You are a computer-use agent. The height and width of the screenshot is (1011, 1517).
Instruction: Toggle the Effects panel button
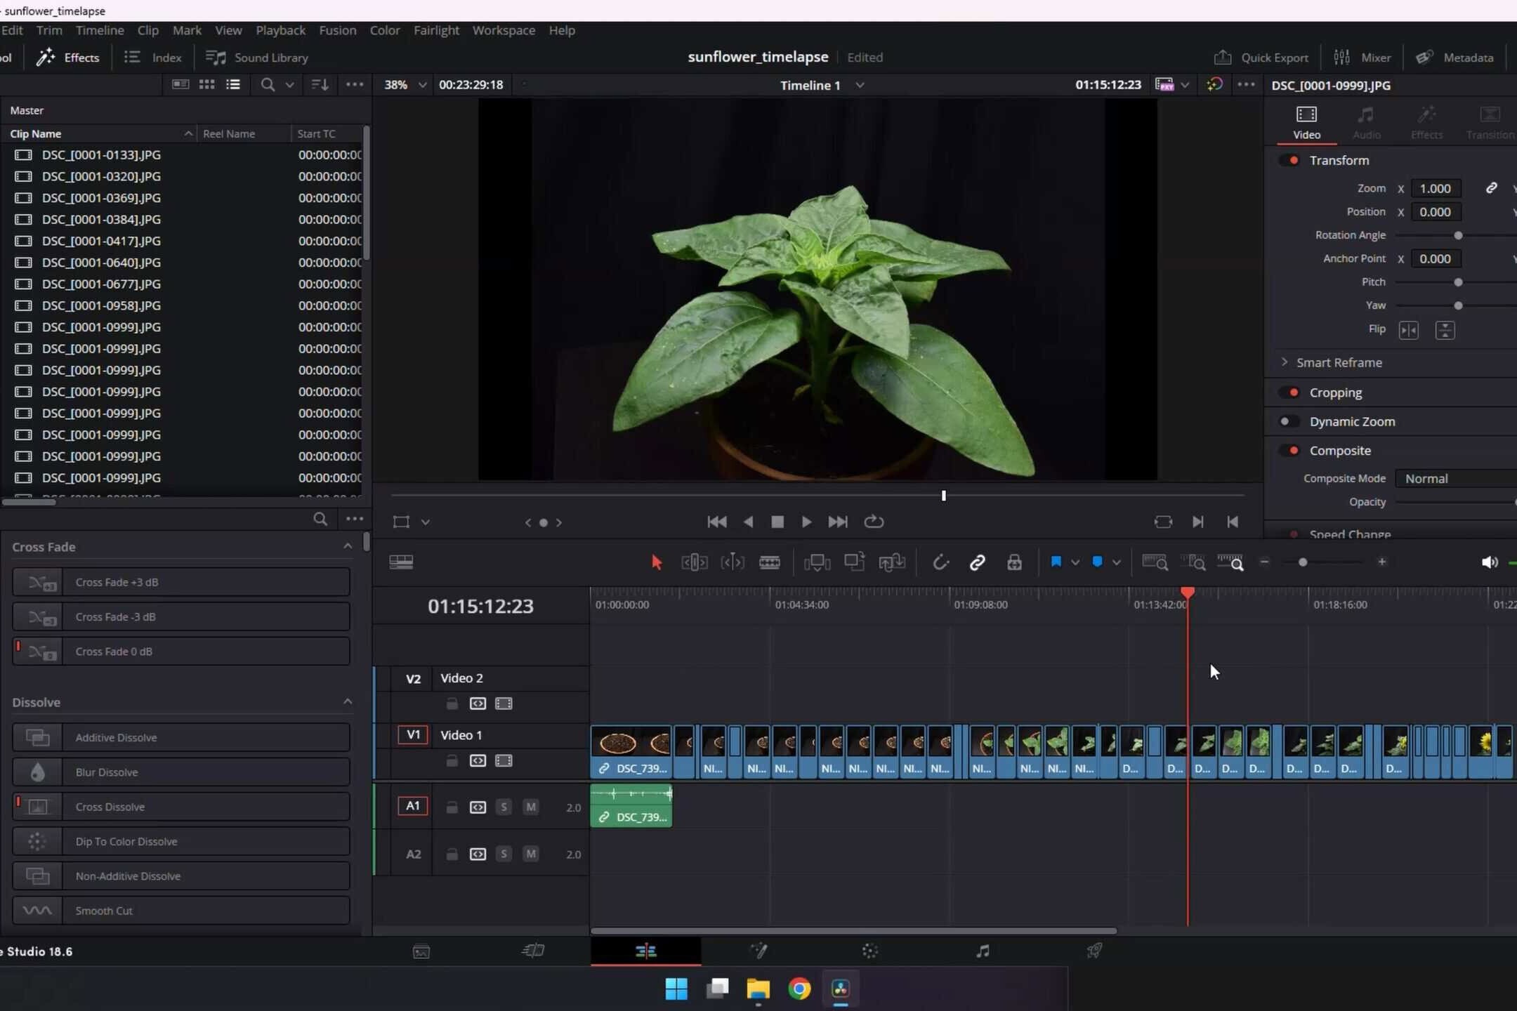[x=67, y=58]
